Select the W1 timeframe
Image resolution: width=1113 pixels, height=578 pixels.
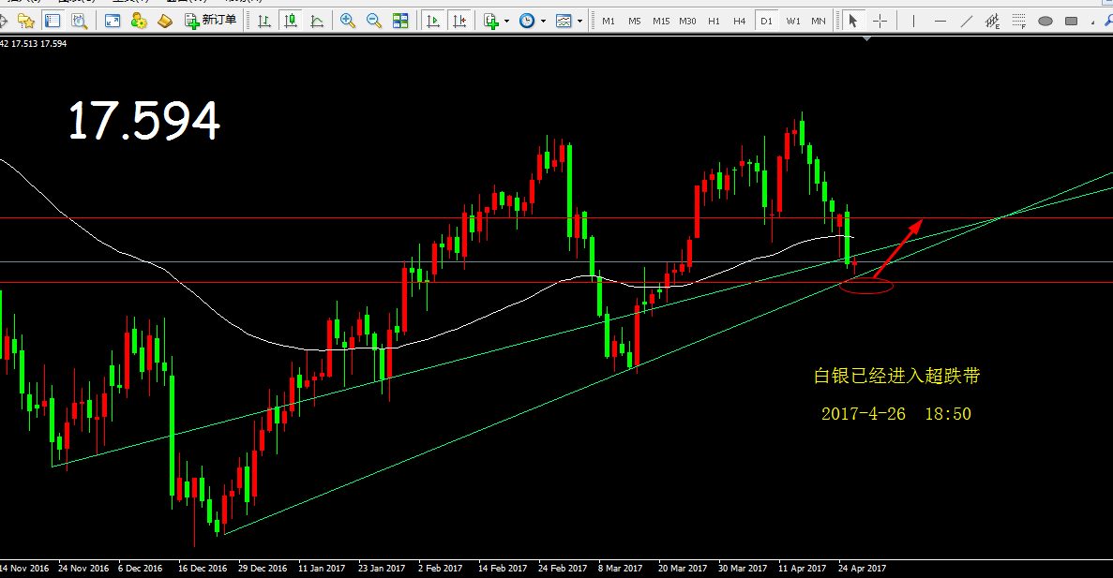click(793, 22)
